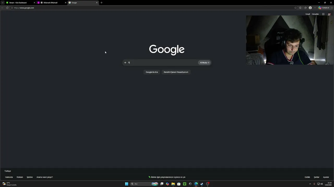Click the Google'da Ara button
Screen dimensions: 334x187
click(152, 72)
